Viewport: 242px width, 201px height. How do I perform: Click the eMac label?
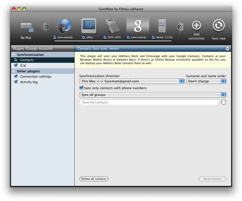pos(90,37)
